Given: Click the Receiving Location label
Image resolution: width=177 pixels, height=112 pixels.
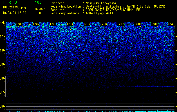Looking at the screenshot, I should click(66, 6).
